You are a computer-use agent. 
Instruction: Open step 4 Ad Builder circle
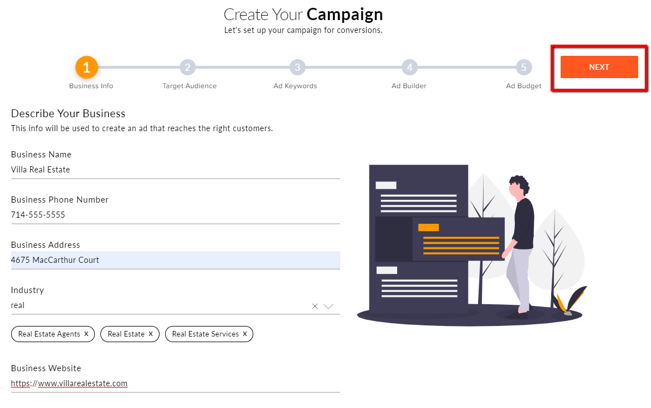[409, 68]
